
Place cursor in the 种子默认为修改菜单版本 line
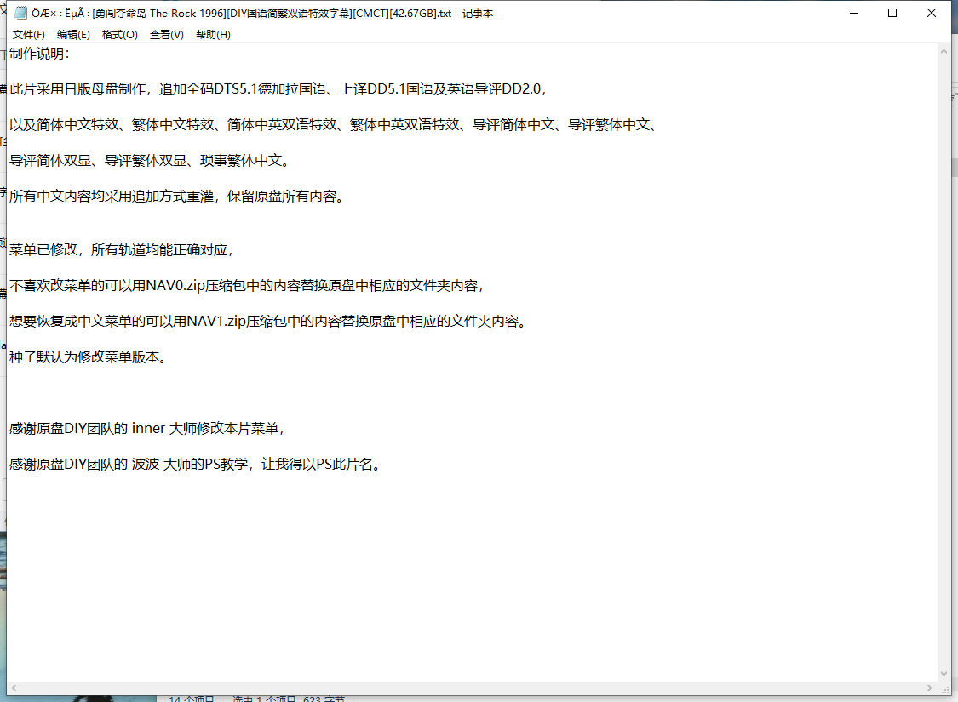pos(85,357)
